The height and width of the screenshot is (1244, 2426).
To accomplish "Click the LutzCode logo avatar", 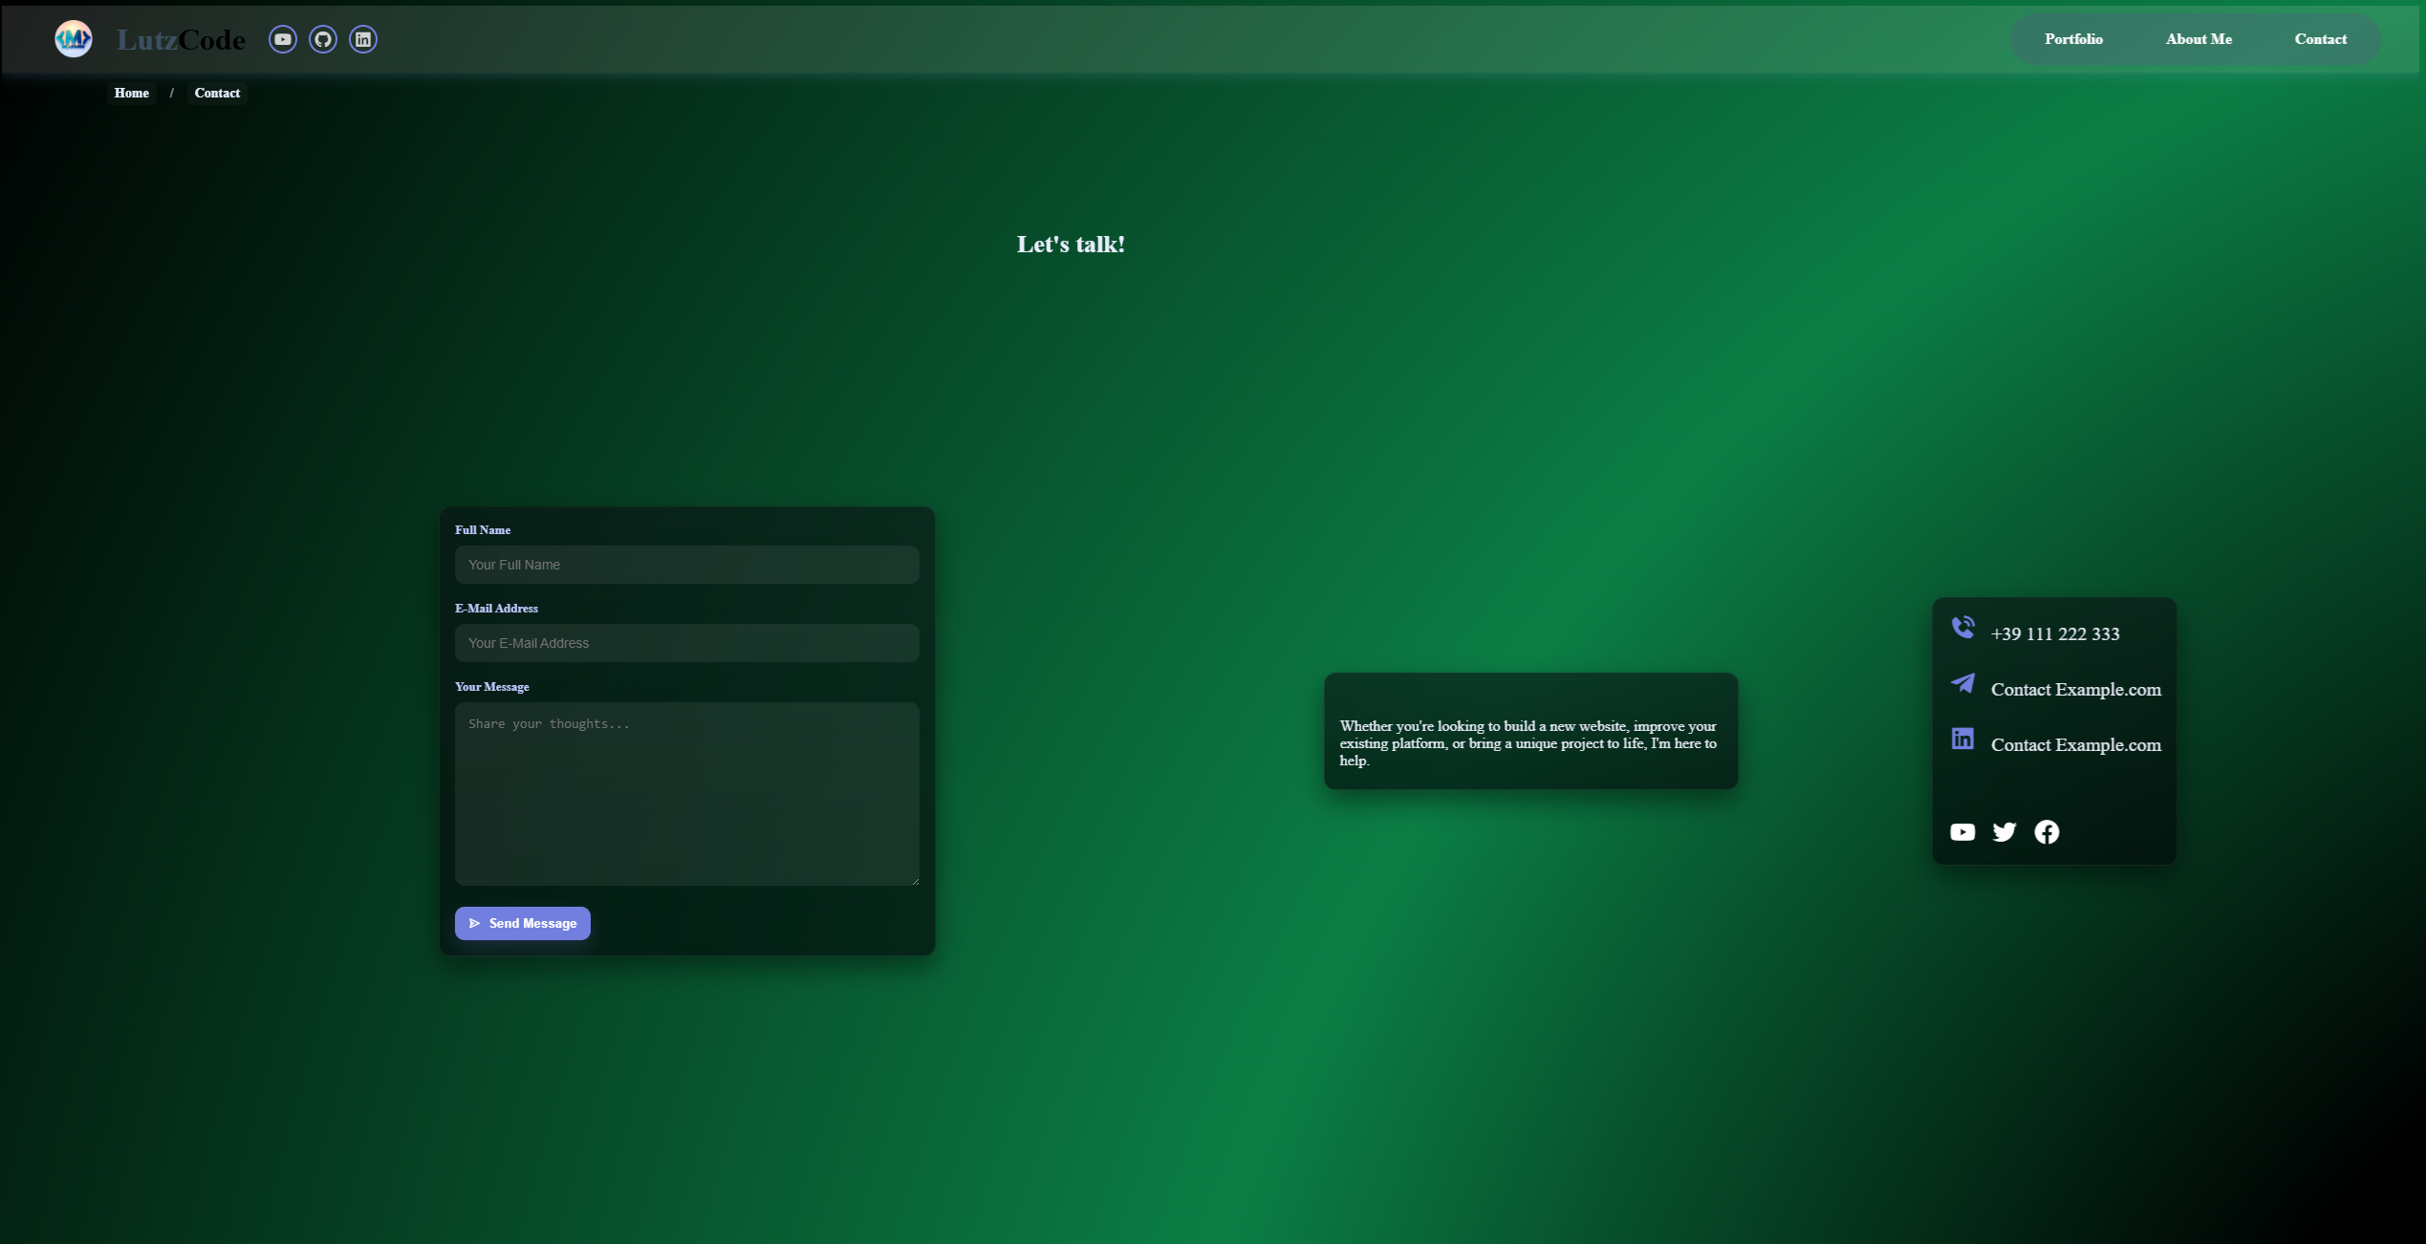I will tap(74, 39).
